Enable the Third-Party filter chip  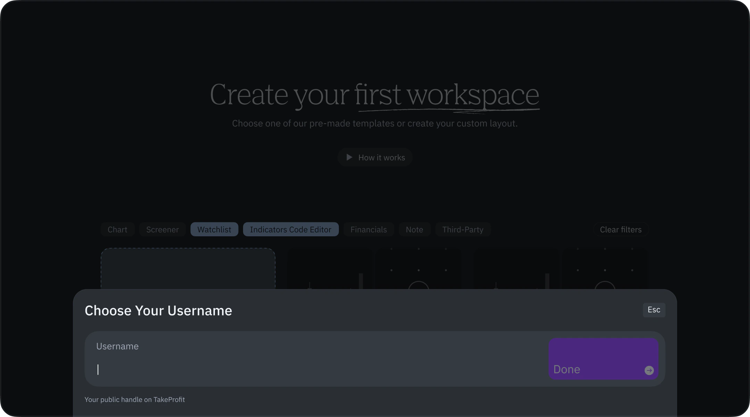tap(462, 229)
